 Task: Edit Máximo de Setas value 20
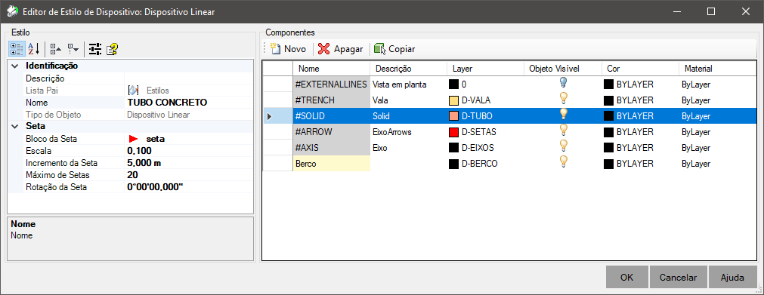click(x=189, y=175)
